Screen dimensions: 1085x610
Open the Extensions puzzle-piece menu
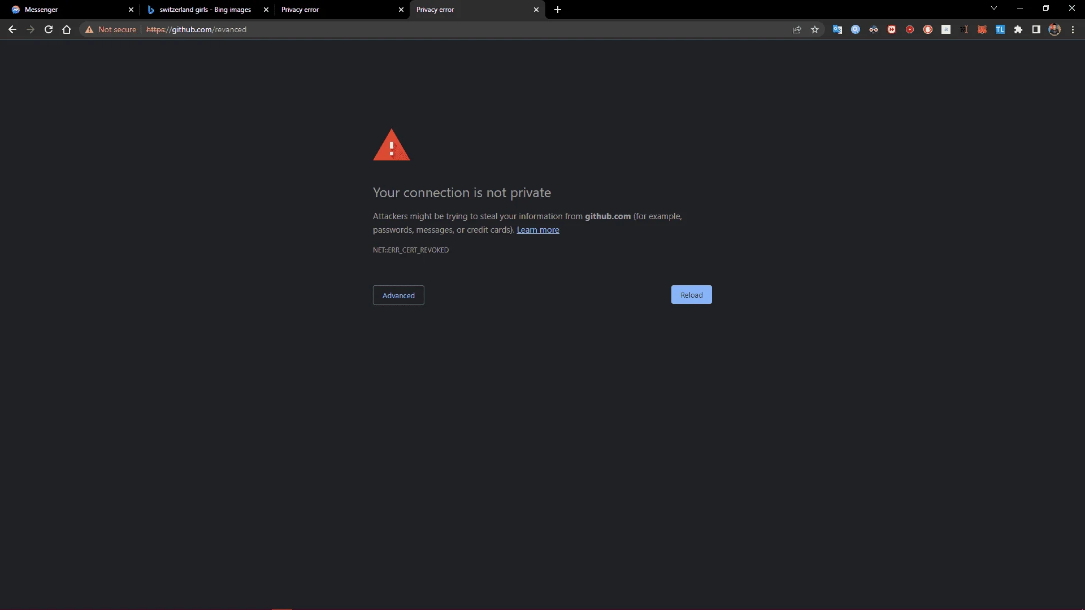tap(1018, 29)
